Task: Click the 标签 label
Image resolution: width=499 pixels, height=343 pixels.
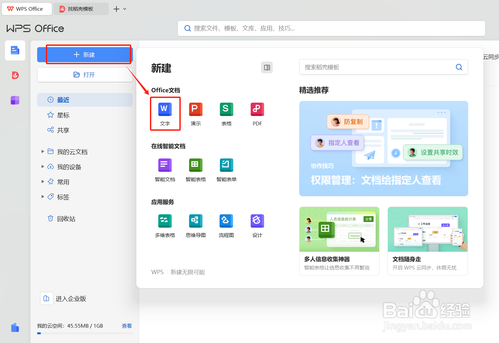Action: point(63,197)
